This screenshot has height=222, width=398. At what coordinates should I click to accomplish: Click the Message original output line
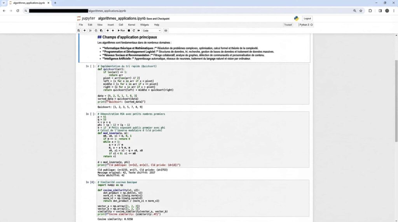[x=126, y=173]
